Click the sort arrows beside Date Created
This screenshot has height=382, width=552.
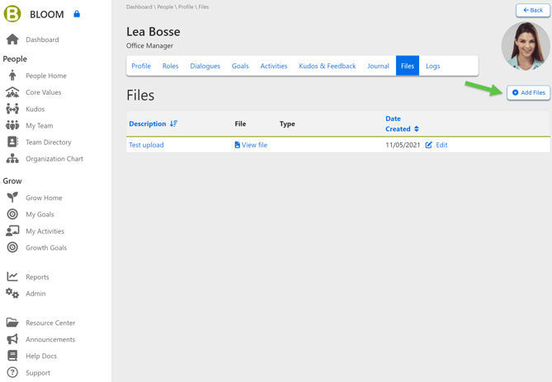417,129
